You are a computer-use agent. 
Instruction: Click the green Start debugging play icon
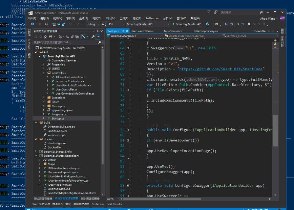[x=173, y=24]
